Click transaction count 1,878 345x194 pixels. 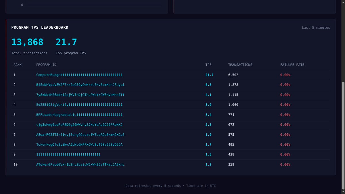tap(233, 85)
